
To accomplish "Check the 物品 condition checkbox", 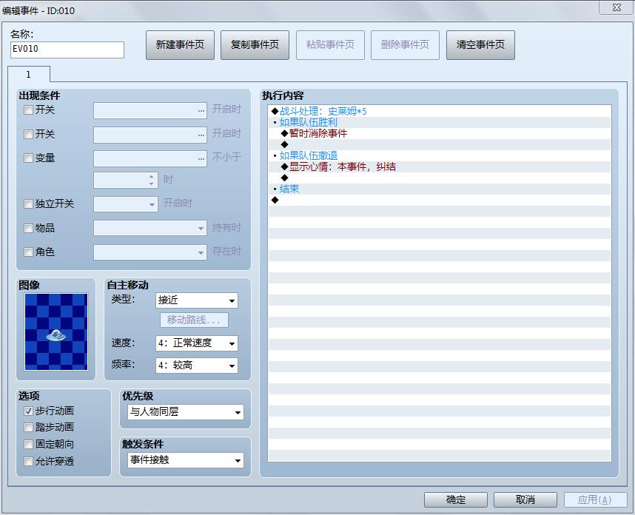I will [28, 229].
